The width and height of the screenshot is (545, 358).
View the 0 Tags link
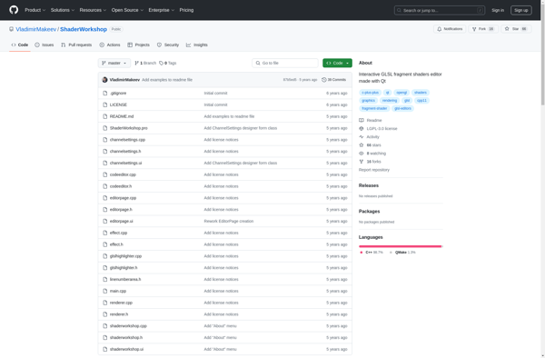click(x=167, y=63)
